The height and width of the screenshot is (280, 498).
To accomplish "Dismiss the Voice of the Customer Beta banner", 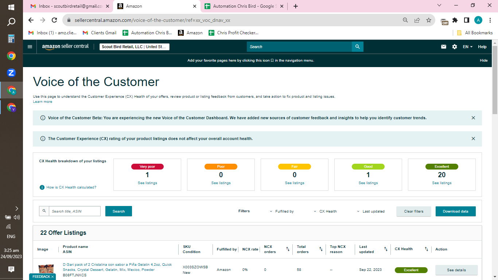I will tap(473, 118).
